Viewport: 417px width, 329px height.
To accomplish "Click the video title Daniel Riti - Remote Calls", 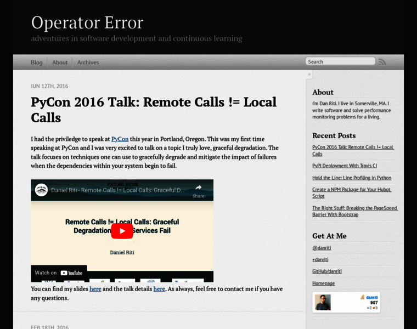I will tap(117, 190).
